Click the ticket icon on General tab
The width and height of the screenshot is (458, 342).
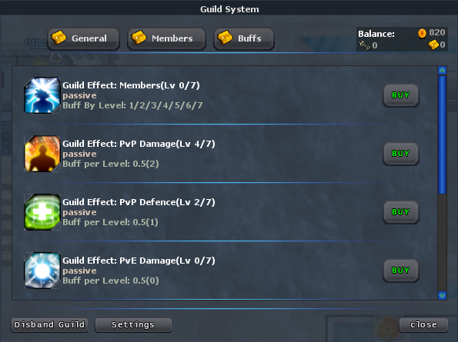click(59, 38)
